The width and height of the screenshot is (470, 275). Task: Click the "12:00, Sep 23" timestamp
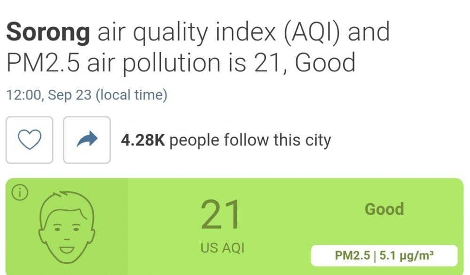point(49,95)
